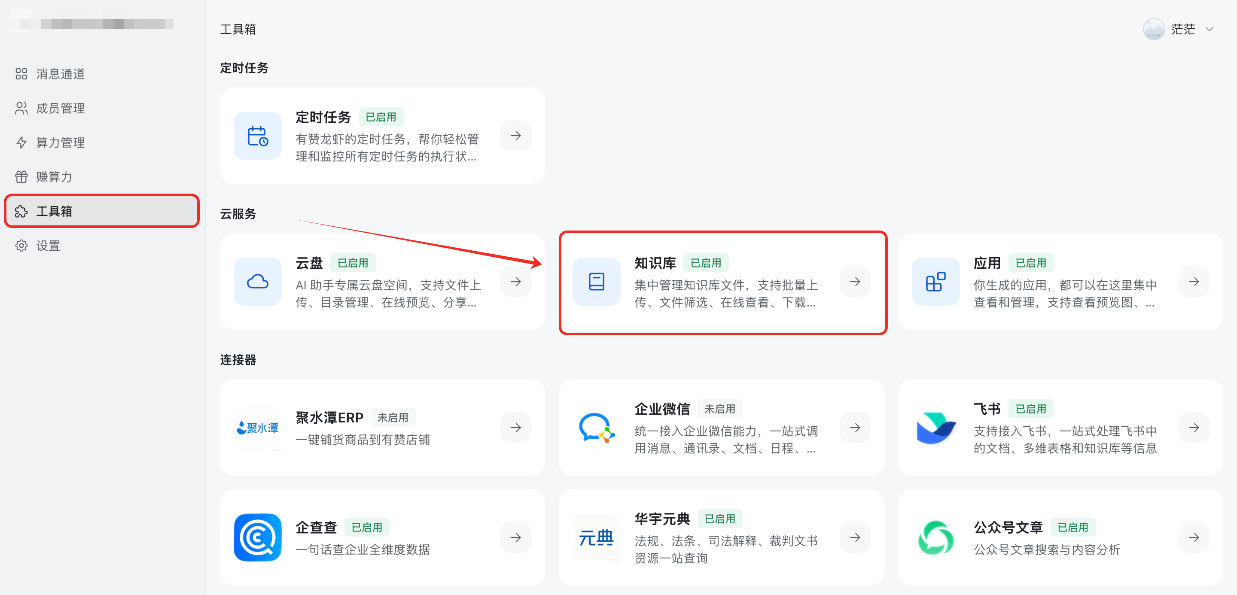Click the 定时任务 calendar clock icon

pyautogui.click(x=257, y=136)
